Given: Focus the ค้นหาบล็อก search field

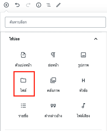Looking at the screenshot, I should tap(55, 22).
